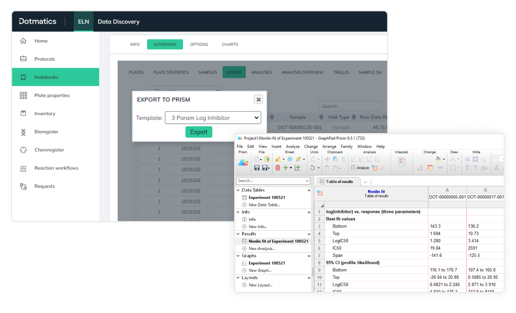Screen dimensions: 516x313
Task: Click the Reaction workflows icon
Action: (23, 168)
